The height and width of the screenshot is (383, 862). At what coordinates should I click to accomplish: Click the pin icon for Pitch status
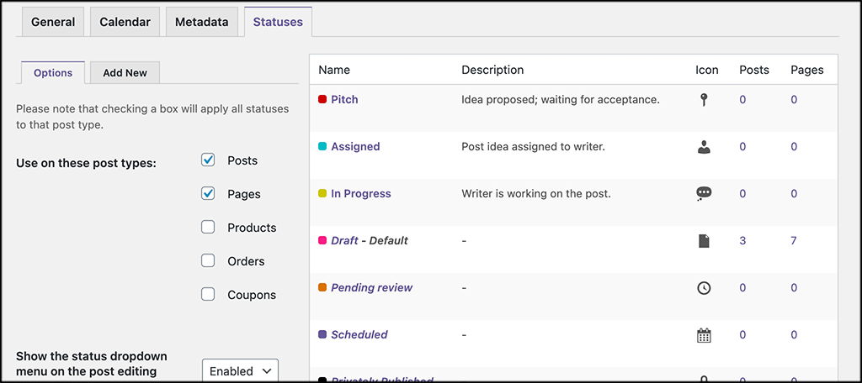(x=704, y=100)
